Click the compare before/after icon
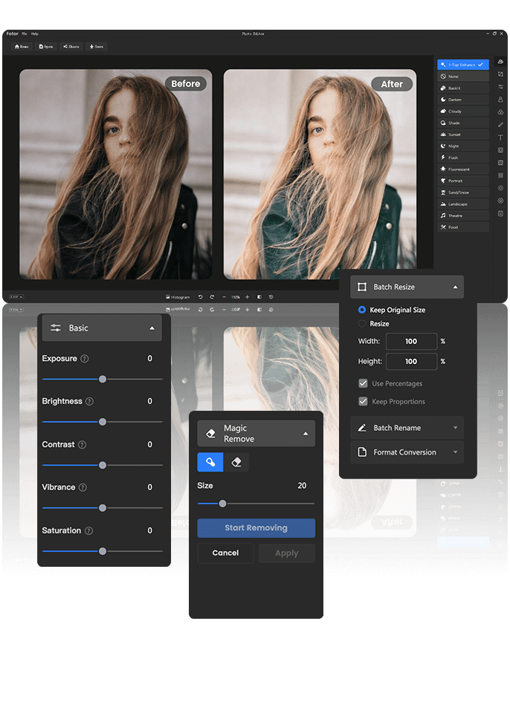Screen dimensions: 510x725 tap(259, 297)
